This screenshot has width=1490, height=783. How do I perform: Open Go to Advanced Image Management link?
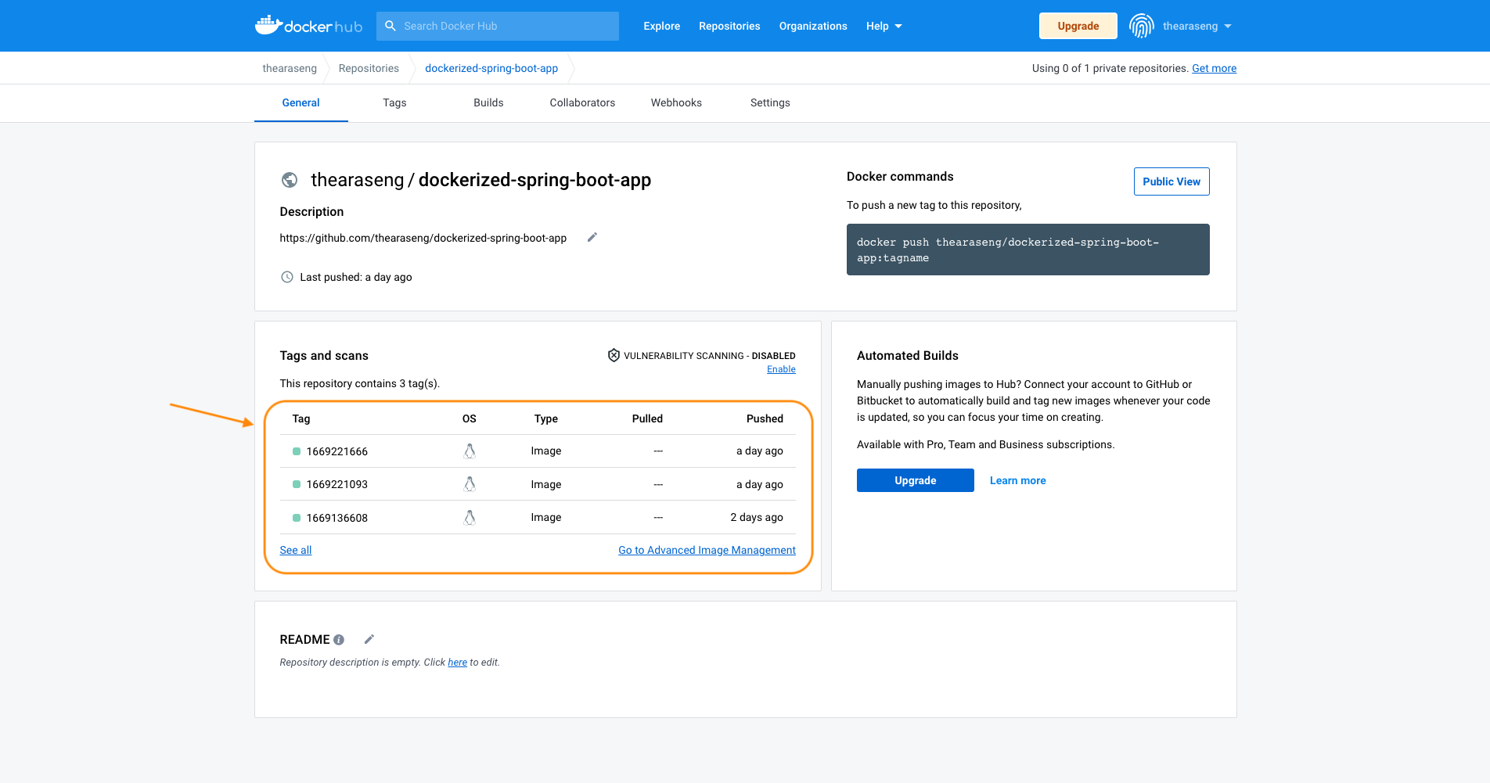(707, 550)
